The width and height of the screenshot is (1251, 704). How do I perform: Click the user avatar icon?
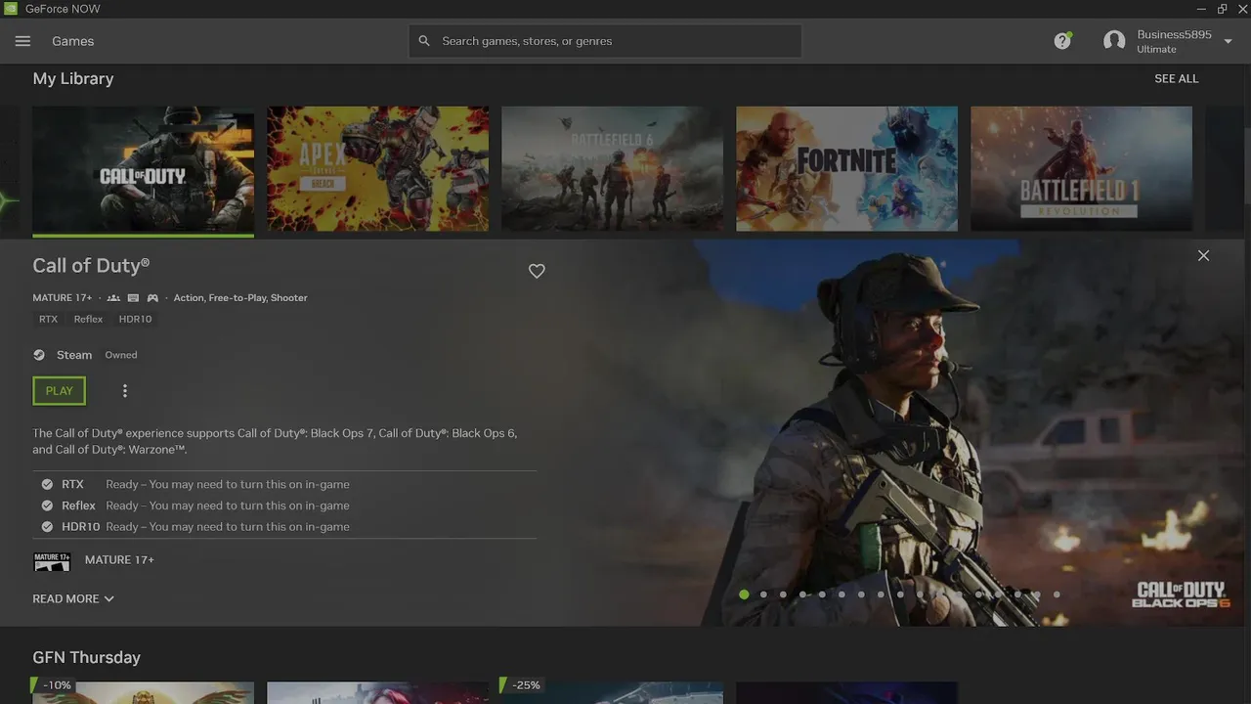point(1114,41)
